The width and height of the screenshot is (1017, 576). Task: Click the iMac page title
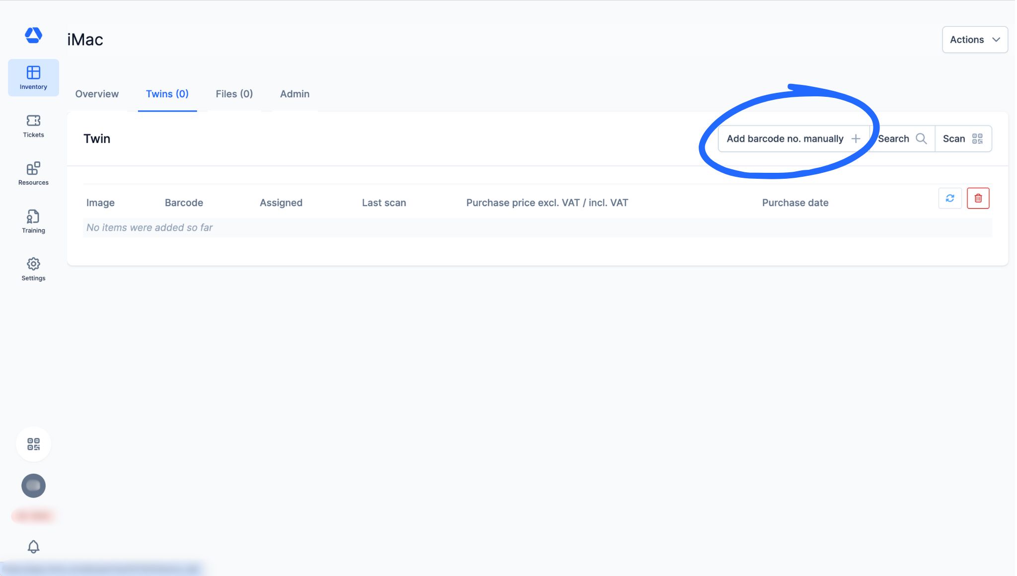pyautogui.click(x=85, y=40)
